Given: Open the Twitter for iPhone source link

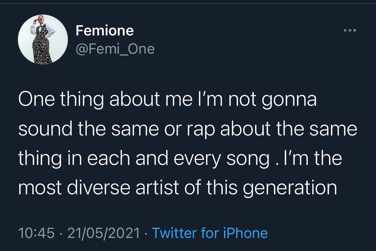Looking at the screenshot, I should (210, 233).
